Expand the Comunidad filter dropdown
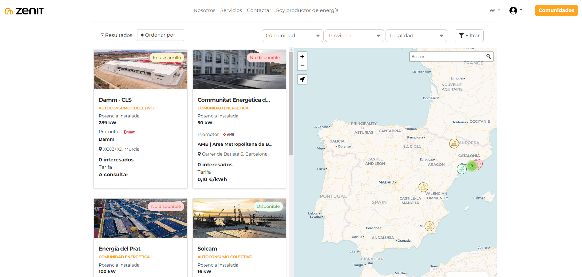582x277 pixels. pyautogui.click(x=292, y=35)
